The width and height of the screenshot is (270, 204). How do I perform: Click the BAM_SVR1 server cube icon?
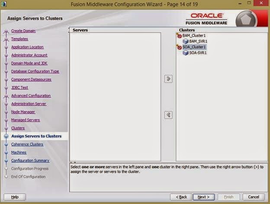click(186, 41)
